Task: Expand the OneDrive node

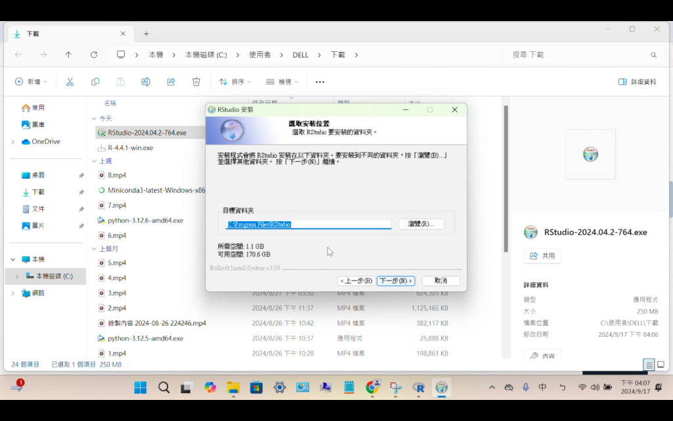Action: tap(13, 141)
